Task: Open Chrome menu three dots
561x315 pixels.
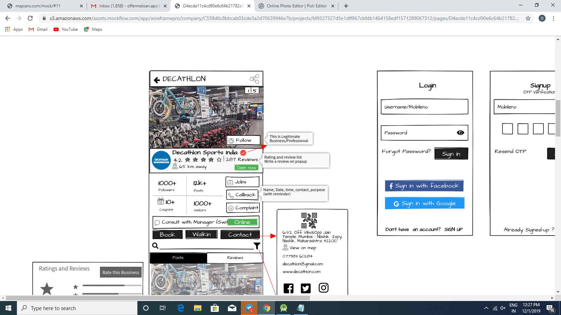Action: coord(553,18)
